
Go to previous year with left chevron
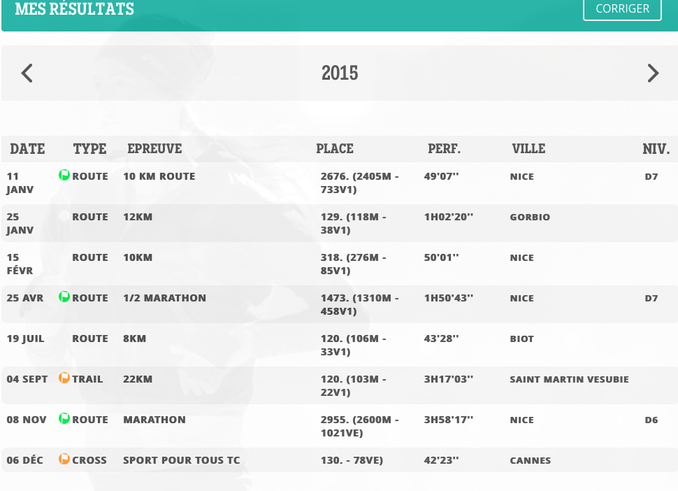[27, 73]
